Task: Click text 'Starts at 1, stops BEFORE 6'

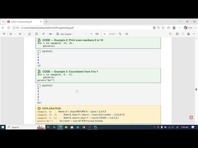Action: click(73, 112)
